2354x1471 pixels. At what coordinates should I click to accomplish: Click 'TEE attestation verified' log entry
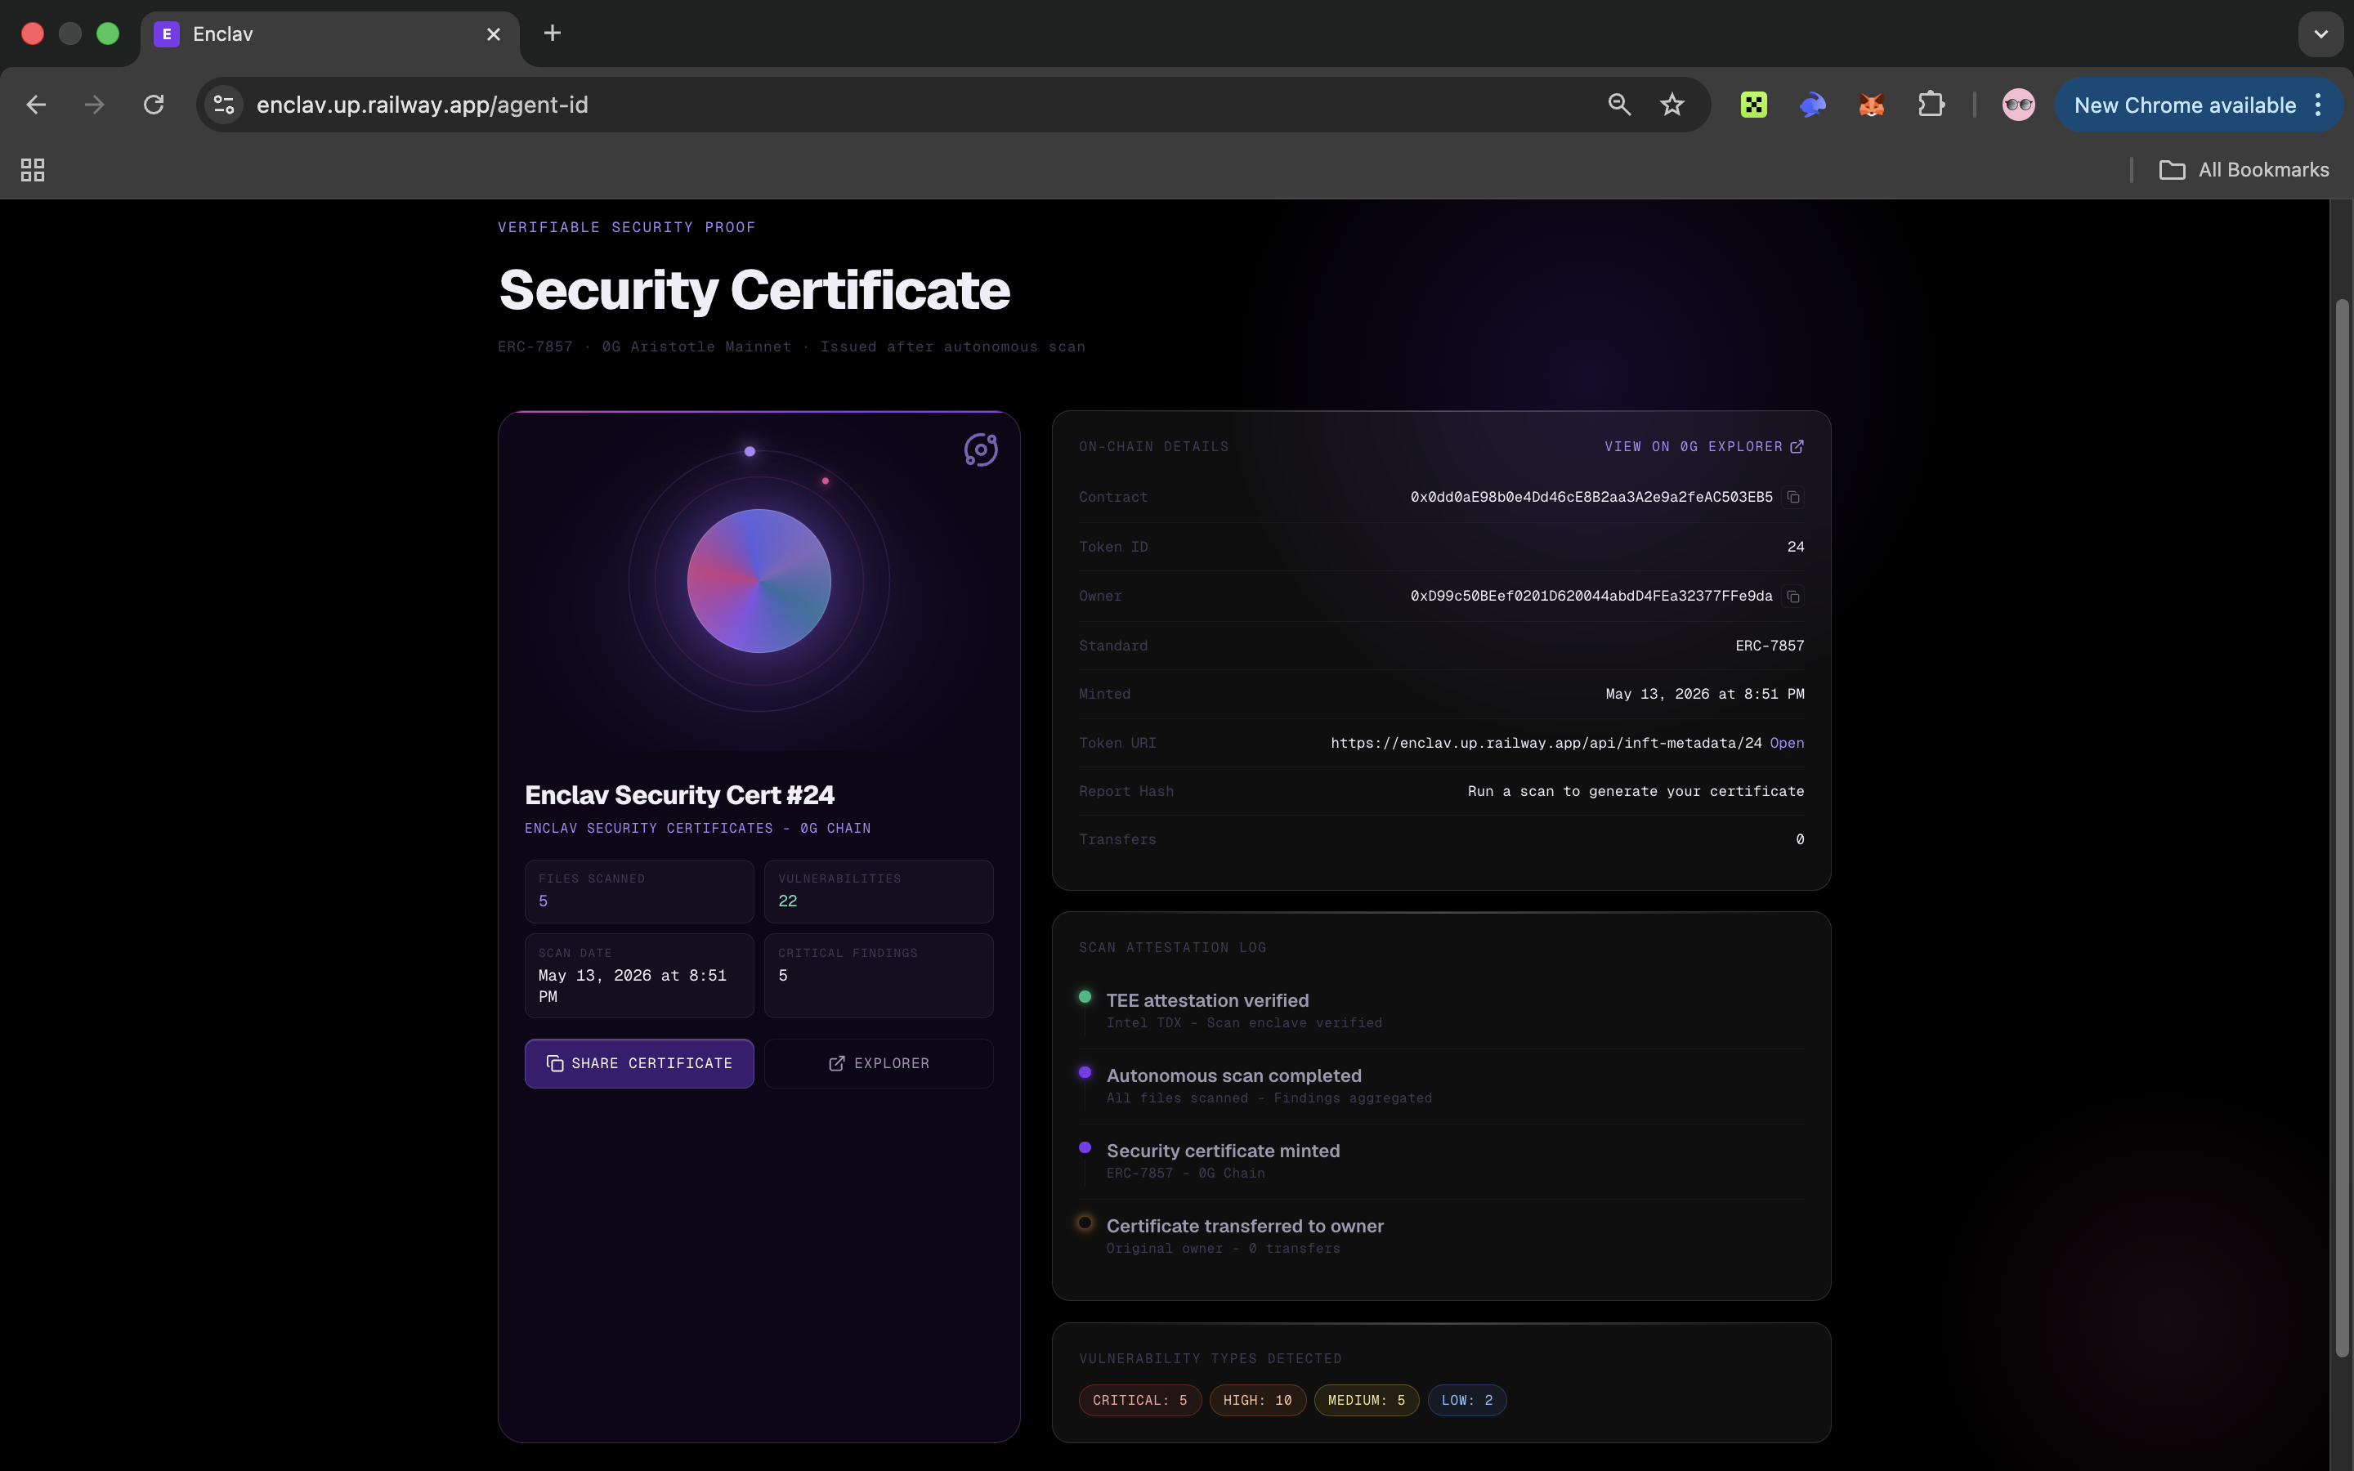click(1207, 1001)
